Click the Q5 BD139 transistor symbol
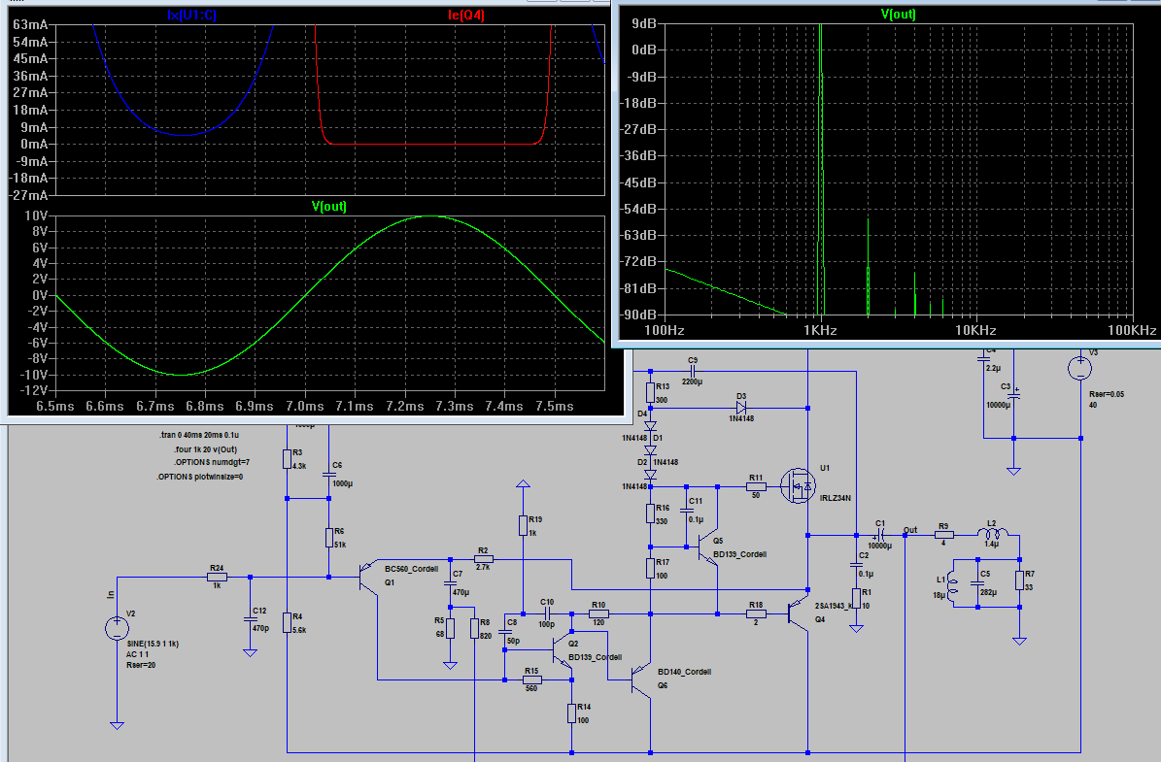 tap(708, 548)
